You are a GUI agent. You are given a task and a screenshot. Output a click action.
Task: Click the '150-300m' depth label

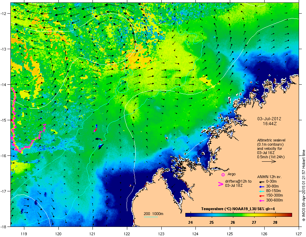pyautogui.click(x=274, y=195)
